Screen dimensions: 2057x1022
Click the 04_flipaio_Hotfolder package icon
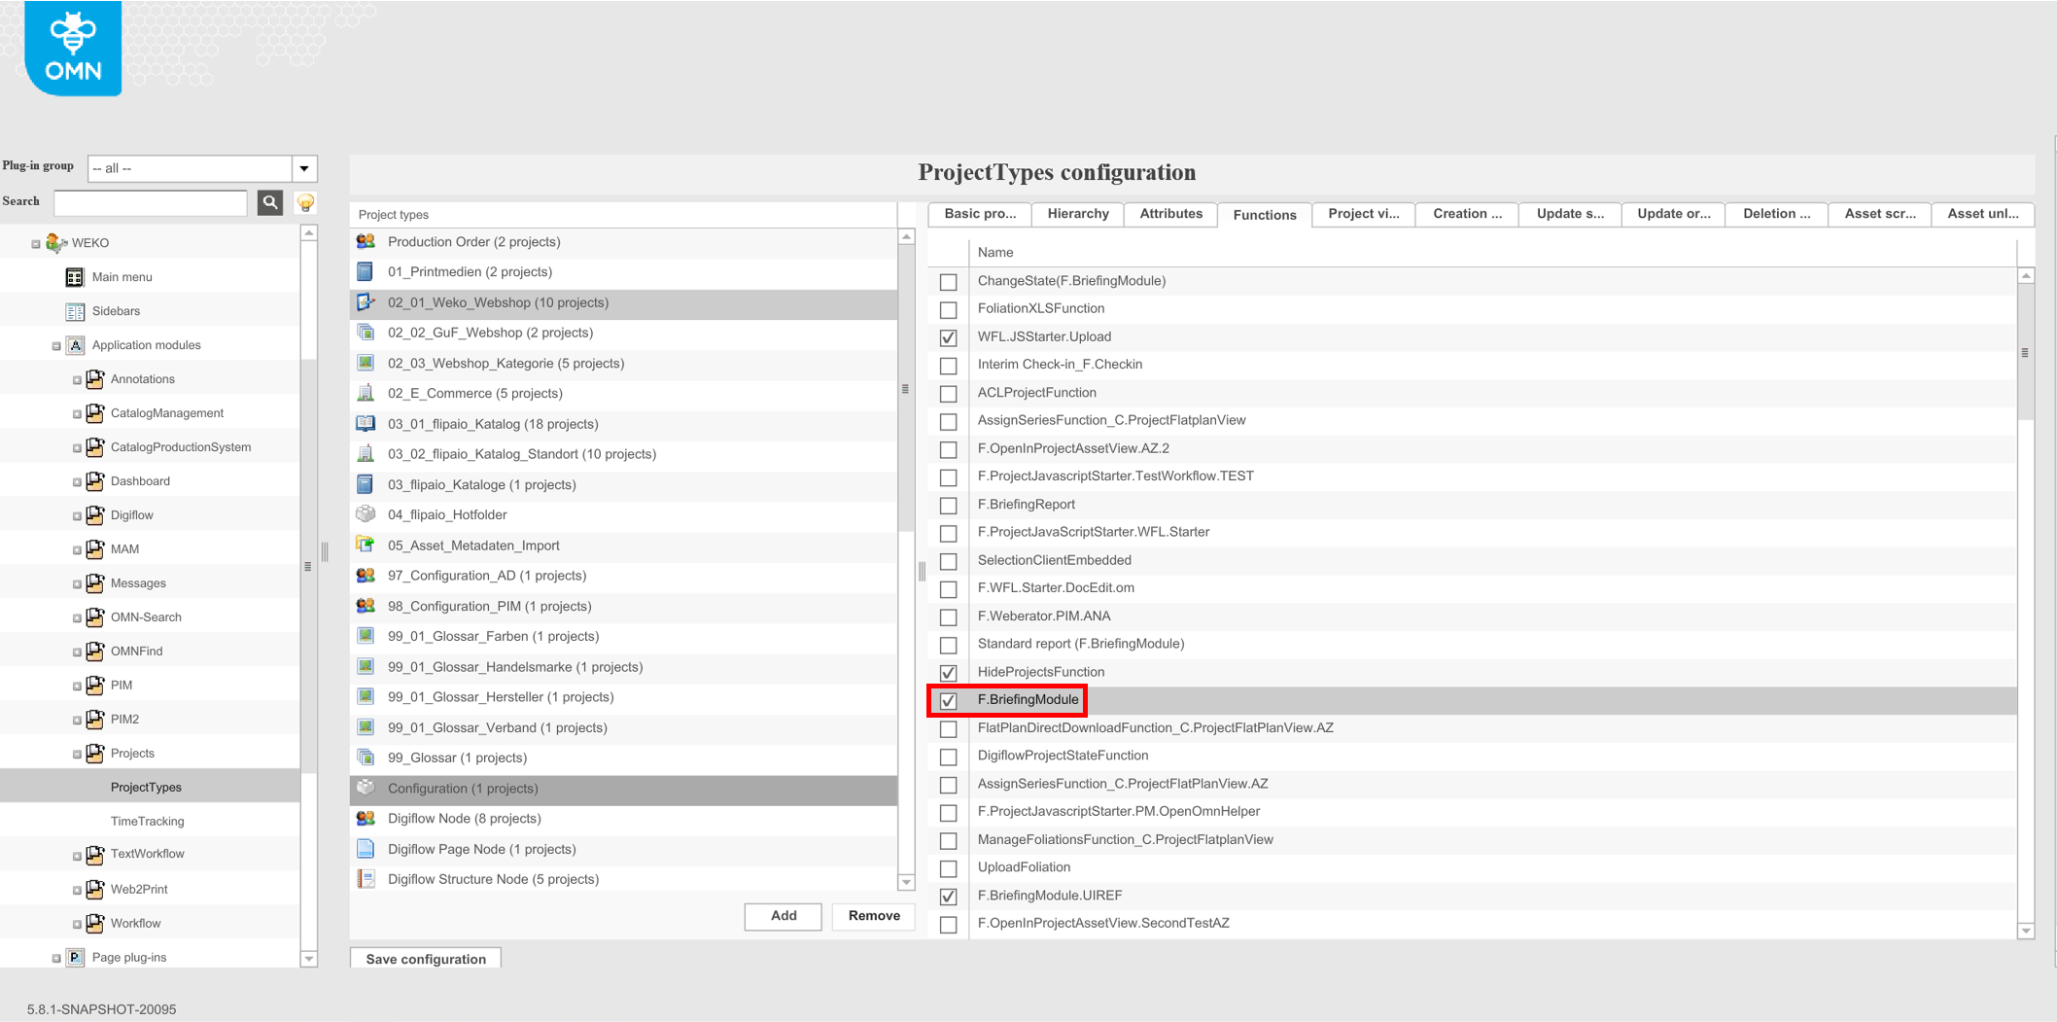click(366, 513)
